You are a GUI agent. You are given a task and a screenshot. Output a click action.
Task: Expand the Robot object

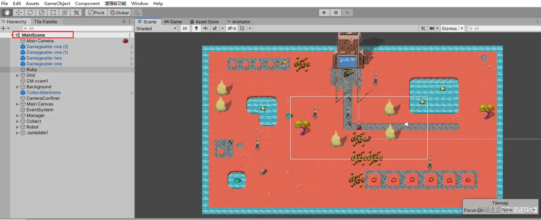click(x=18, y=127)
